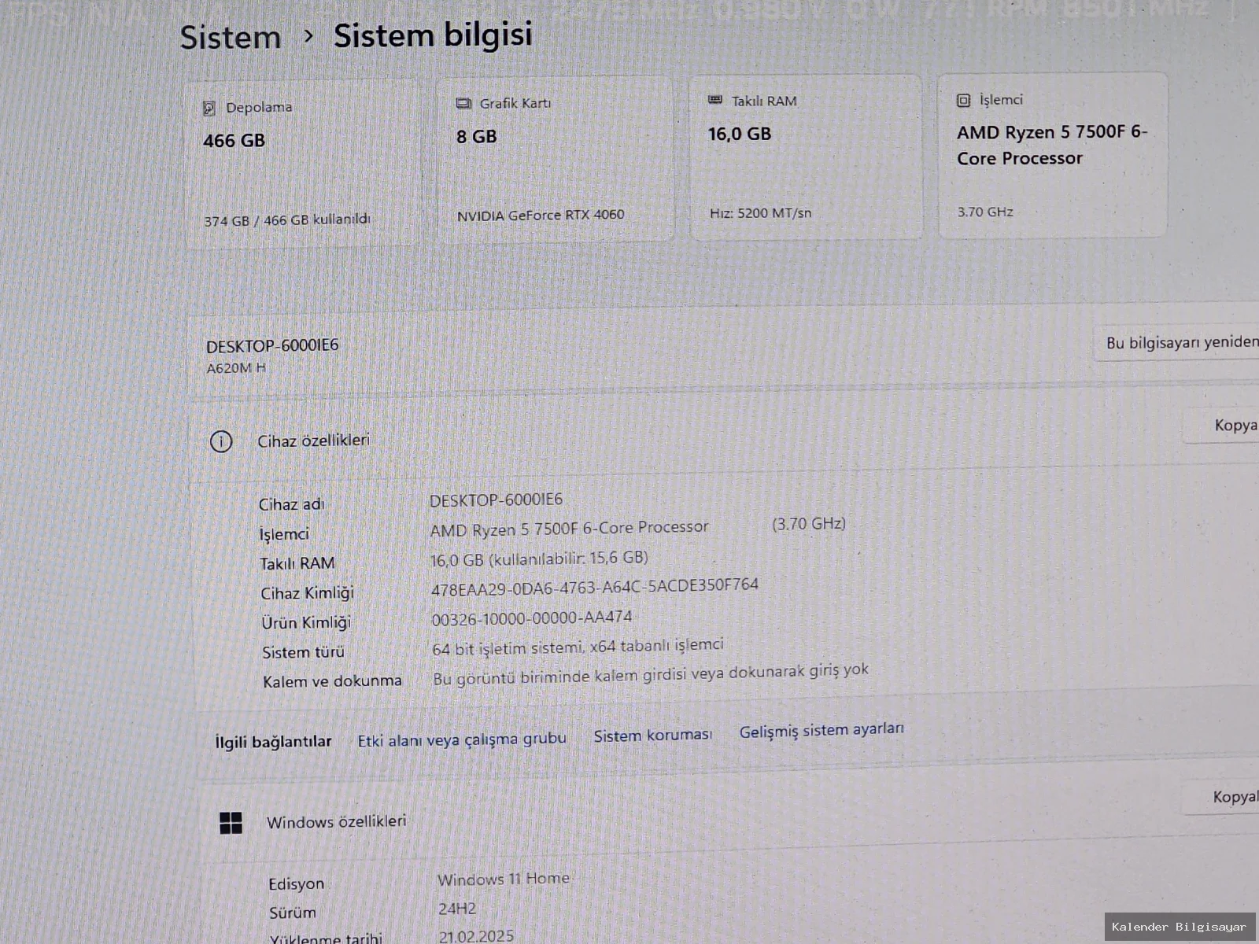The width and height of the screenshot is (1259, 944).
Task: Select Bu görüntü biriminde kalem girdisi text
Action: pos(651,674)
